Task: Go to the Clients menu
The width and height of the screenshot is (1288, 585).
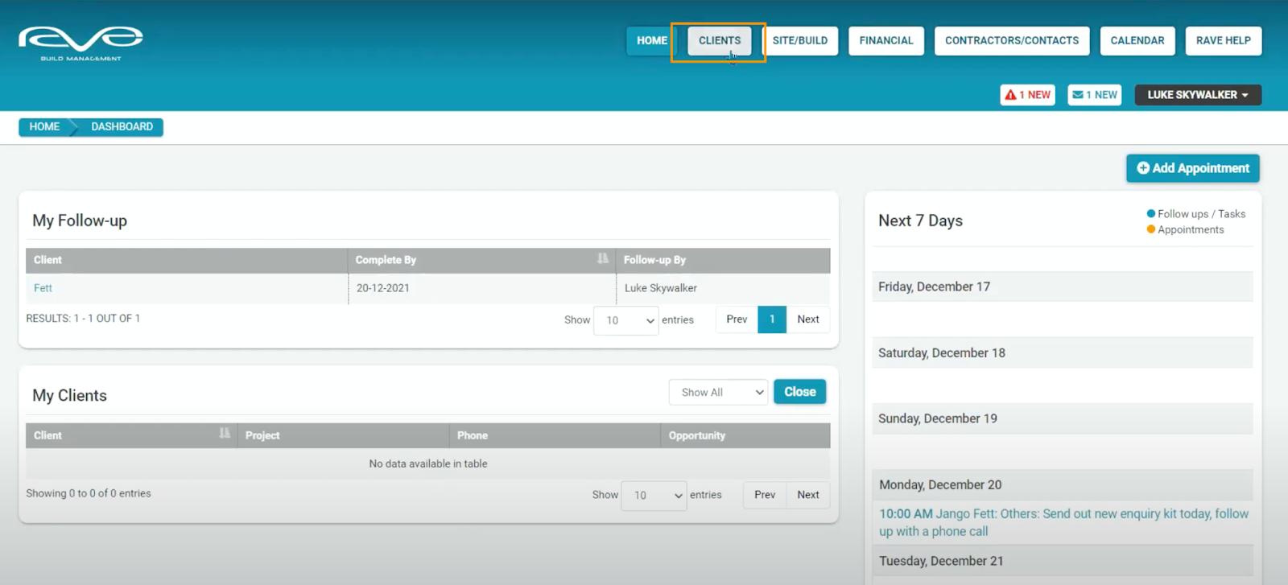Action: click(720, 41)
